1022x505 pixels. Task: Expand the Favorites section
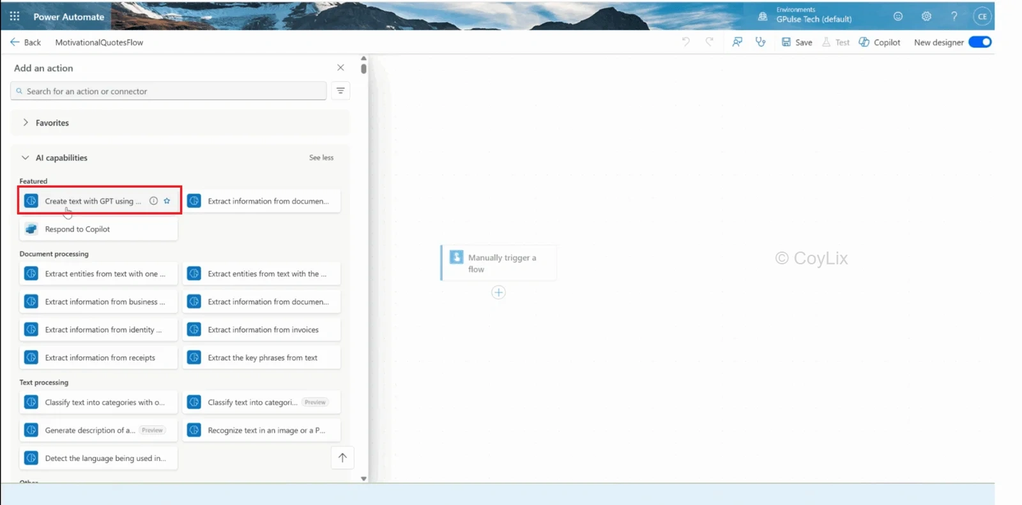click(x=181, y=123)
